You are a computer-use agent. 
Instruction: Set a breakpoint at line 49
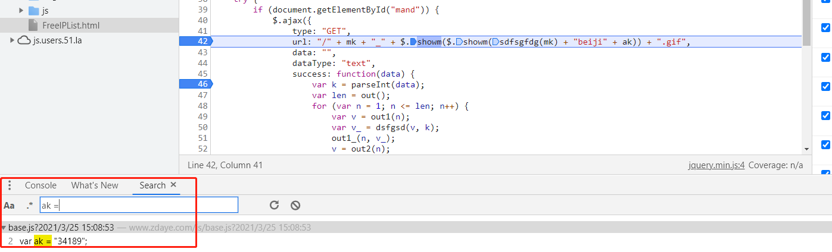pyautogui.click(x=202, y=116)
